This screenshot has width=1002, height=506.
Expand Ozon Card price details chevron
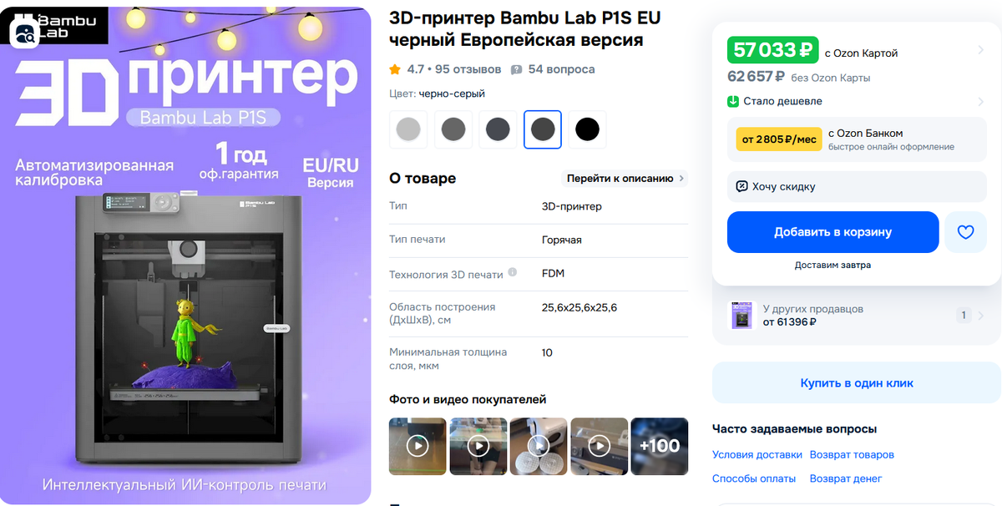click(981, 51)
